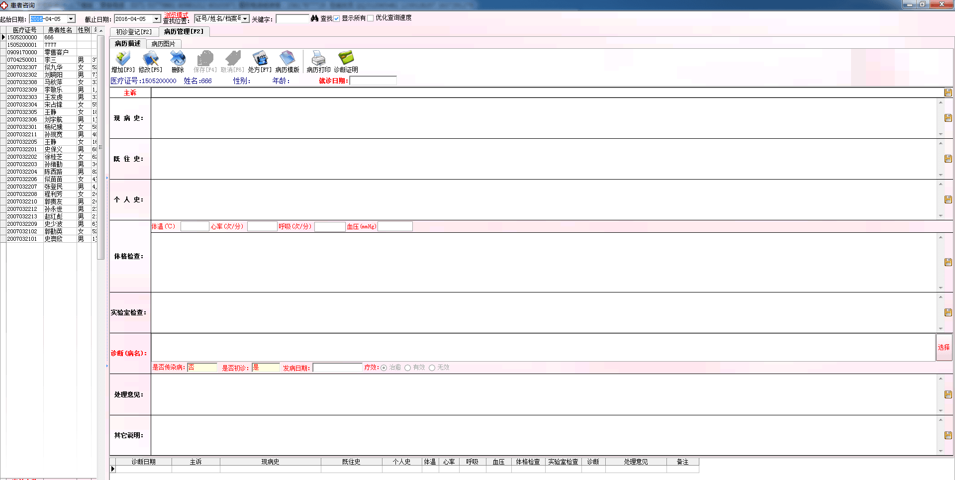Click the 增加[F3] add record icon

point(122,59)
